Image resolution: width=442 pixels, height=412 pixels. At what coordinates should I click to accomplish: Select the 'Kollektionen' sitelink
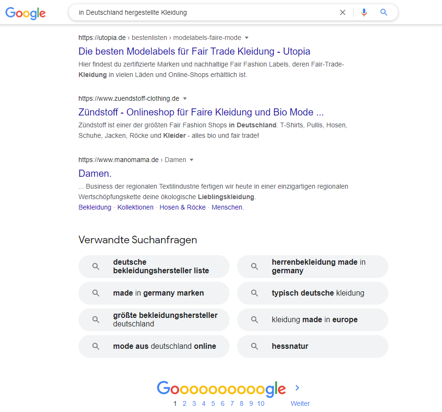tap(135, 207)
